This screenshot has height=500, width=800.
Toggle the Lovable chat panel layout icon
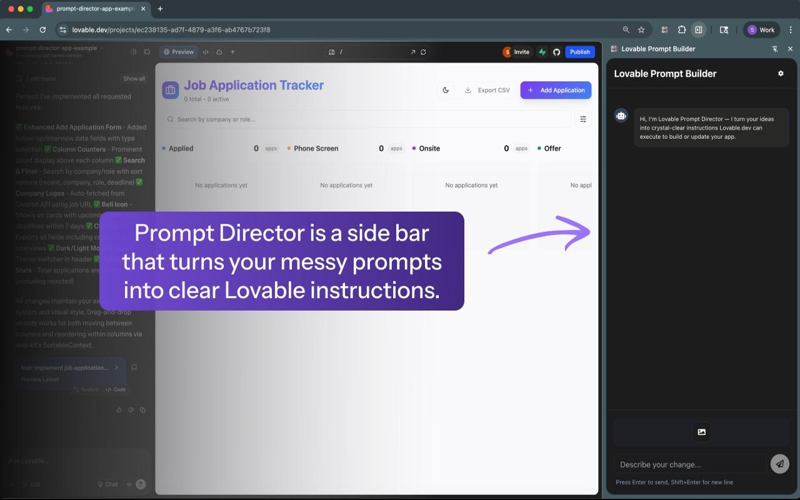coord(147,52)
